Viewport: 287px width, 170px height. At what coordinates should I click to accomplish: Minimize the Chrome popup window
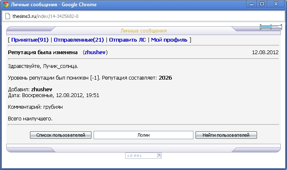pos(252,4)
